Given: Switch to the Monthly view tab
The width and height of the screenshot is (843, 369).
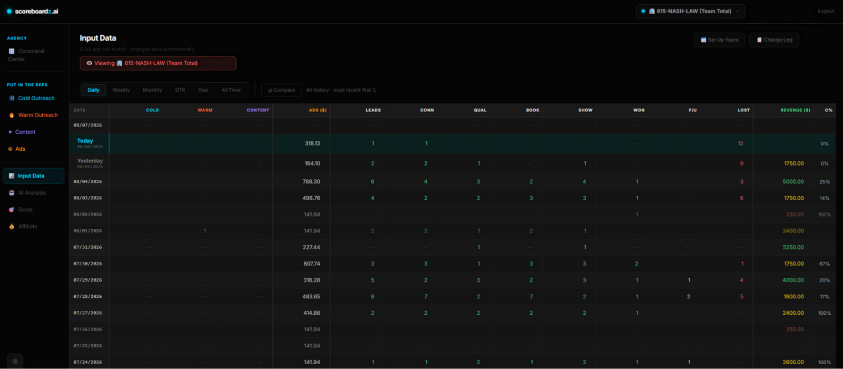Looking at the screenshot, I should pyautogui.click(x=152, y=90).
